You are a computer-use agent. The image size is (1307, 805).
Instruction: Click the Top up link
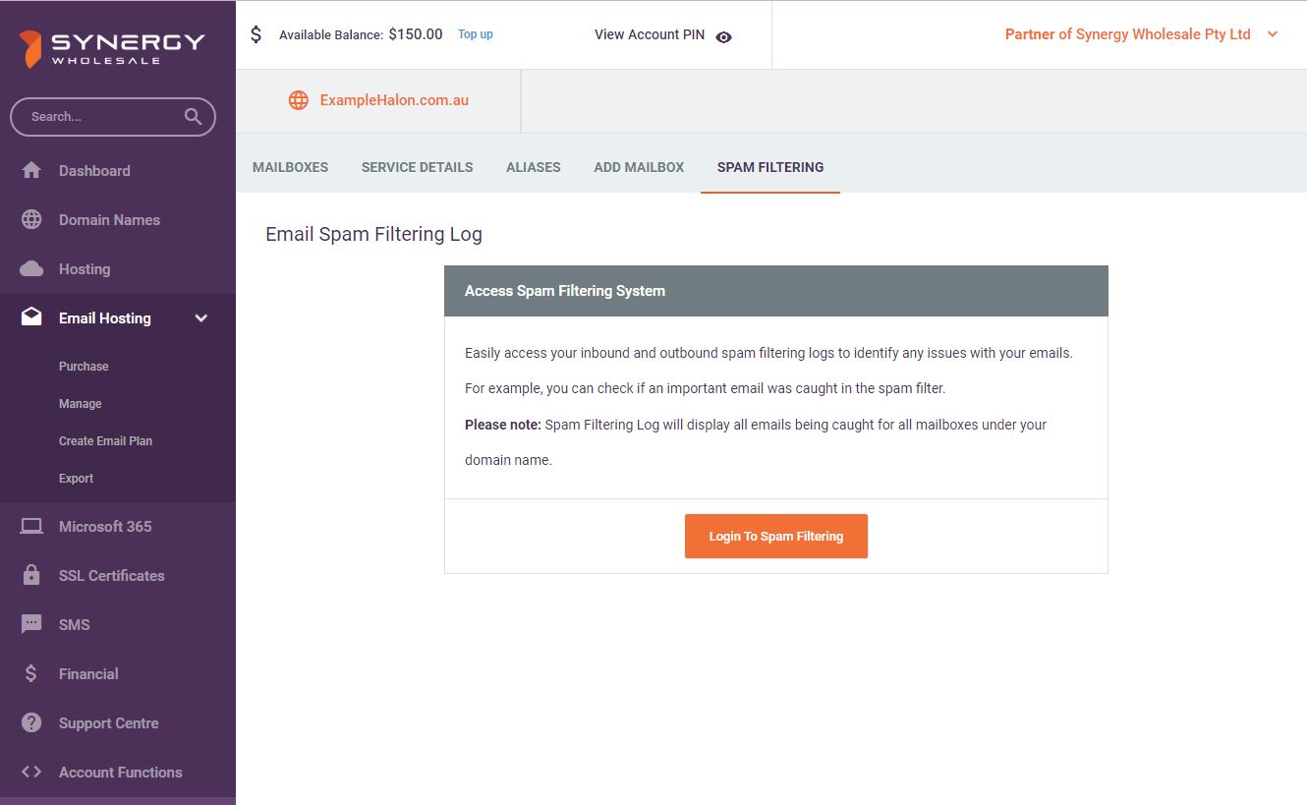pos(476,34)
